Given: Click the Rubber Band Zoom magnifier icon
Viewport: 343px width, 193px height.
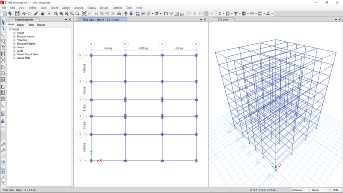Looking at the screenshot, I should (x=56, y=14).
